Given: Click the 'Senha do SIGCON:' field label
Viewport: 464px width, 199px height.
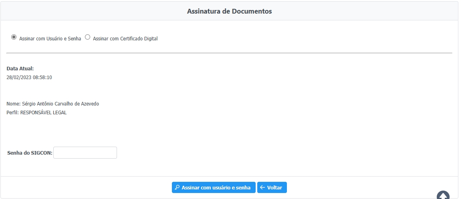Looking at the screenshot, I should click(30, 153).
